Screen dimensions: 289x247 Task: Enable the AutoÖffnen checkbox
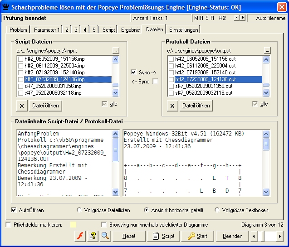[14, 210]
